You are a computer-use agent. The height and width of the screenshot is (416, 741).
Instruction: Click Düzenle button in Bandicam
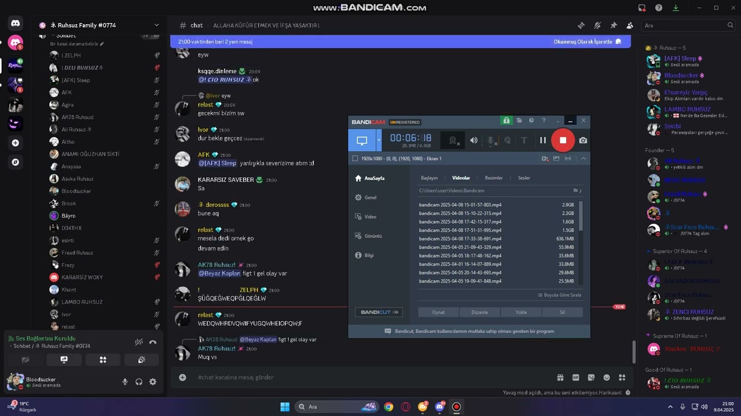pos(480,312)
